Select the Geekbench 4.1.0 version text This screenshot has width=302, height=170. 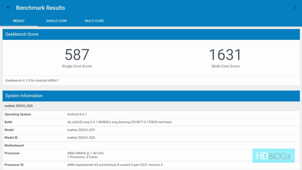pos(32,81)
